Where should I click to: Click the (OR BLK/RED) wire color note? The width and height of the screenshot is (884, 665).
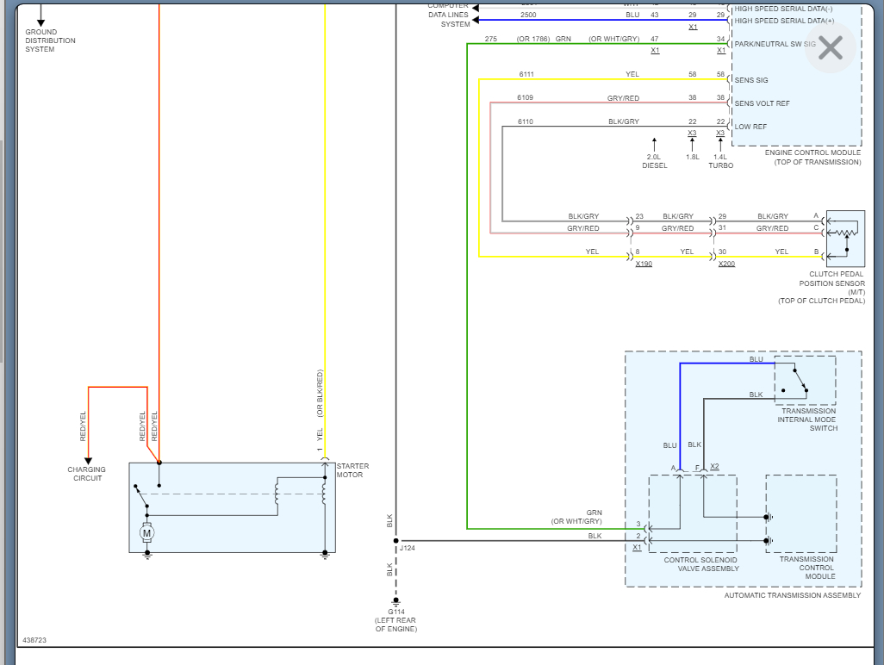[320, 394]
